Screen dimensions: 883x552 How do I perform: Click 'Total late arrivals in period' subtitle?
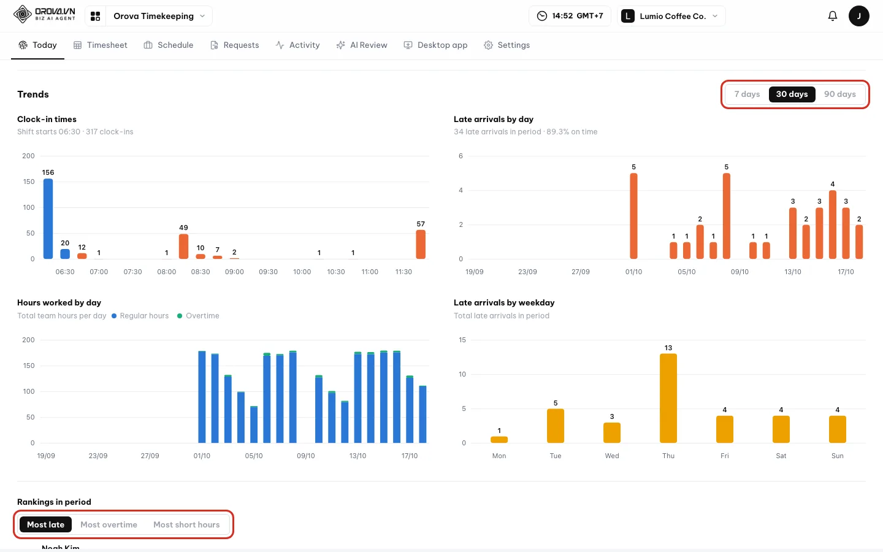point(502,316)
